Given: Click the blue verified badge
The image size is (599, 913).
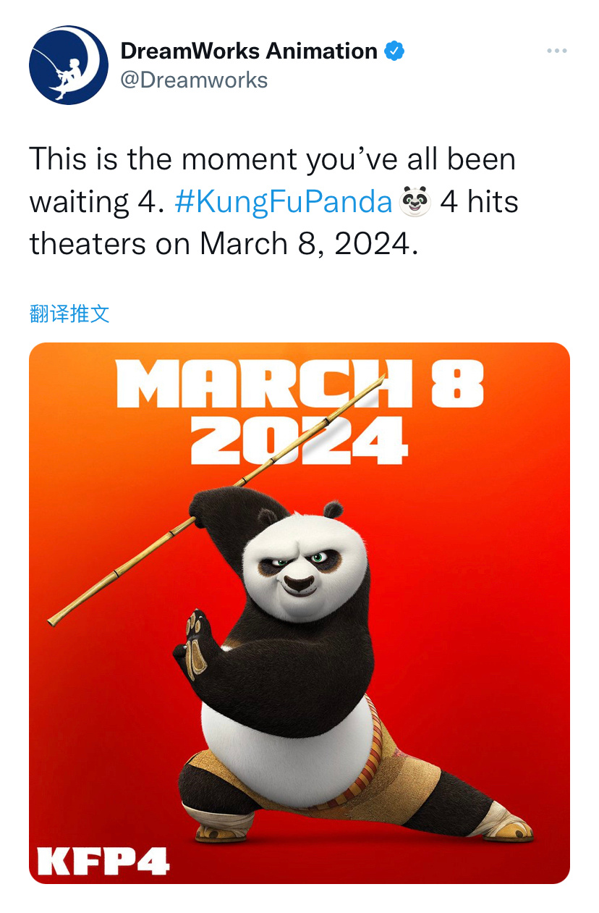Looking at the screenshot, I should (394, 51).
